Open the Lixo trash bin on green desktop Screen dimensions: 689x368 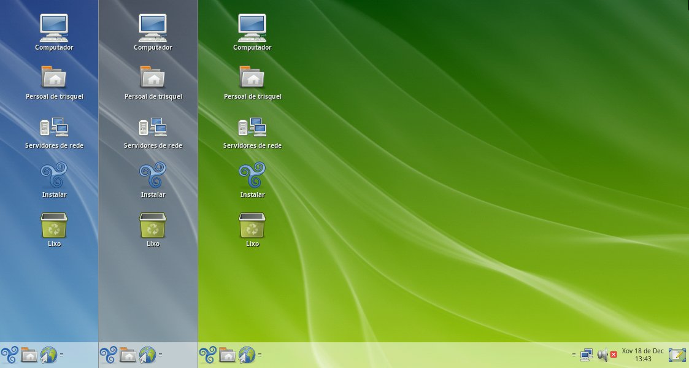coord(252,225)
